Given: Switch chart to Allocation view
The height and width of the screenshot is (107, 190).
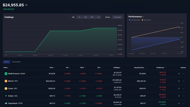Looking at the screenshot, I should point(117,17).
